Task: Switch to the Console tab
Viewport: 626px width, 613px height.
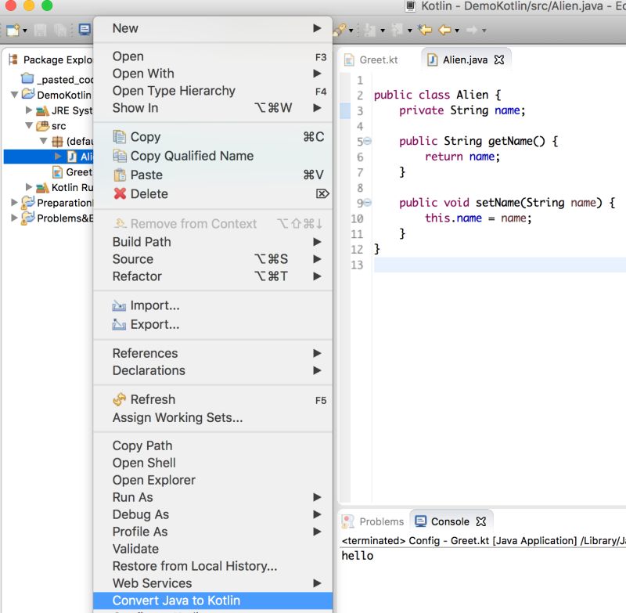Action: click(448, 521)
